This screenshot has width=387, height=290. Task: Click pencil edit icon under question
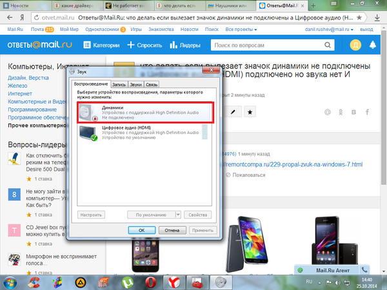233,112
